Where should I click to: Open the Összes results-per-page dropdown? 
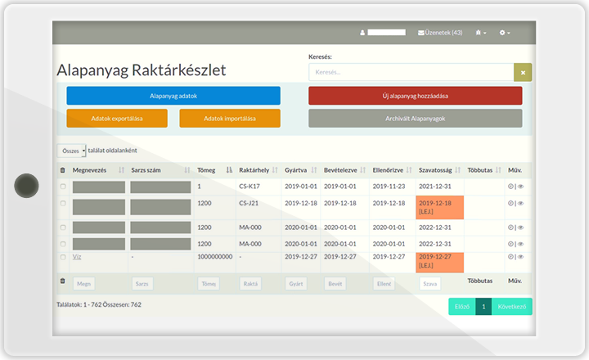click(71, 151)
